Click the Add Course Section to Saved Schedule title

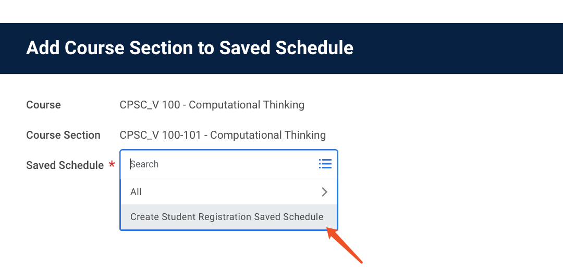(x=190, y=48)
